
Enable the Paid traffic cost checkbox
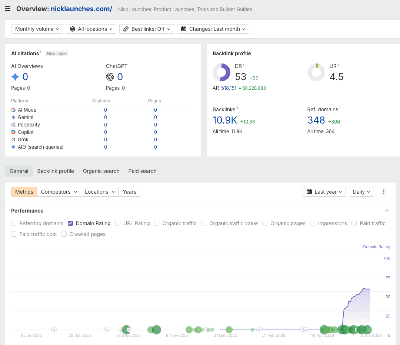(x=14, y=234)
